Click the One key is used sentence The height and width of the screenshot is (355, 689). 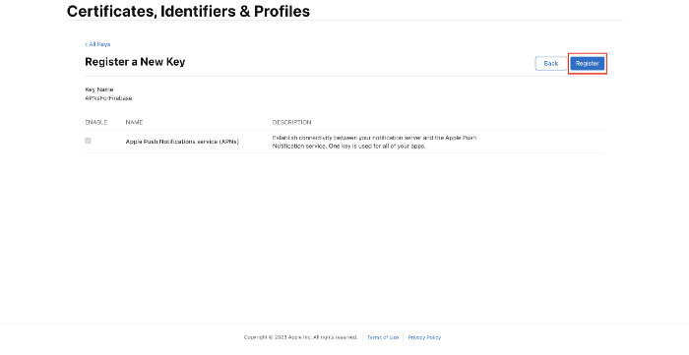point(377,147)
